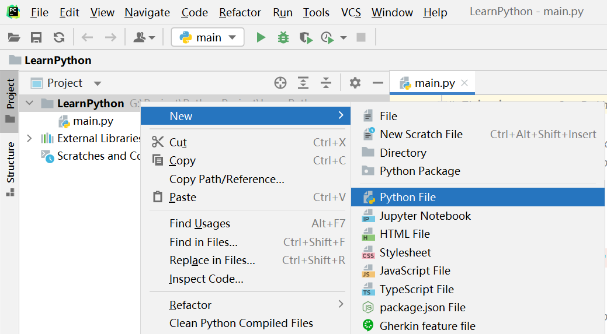Hide the Project panel with minus icon
This screenshot has width=607, height=334.
tap(378, 83)
